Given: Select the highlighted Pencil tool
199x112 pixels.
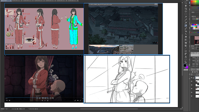Looking at the screenshot, I should coord(186,26).
